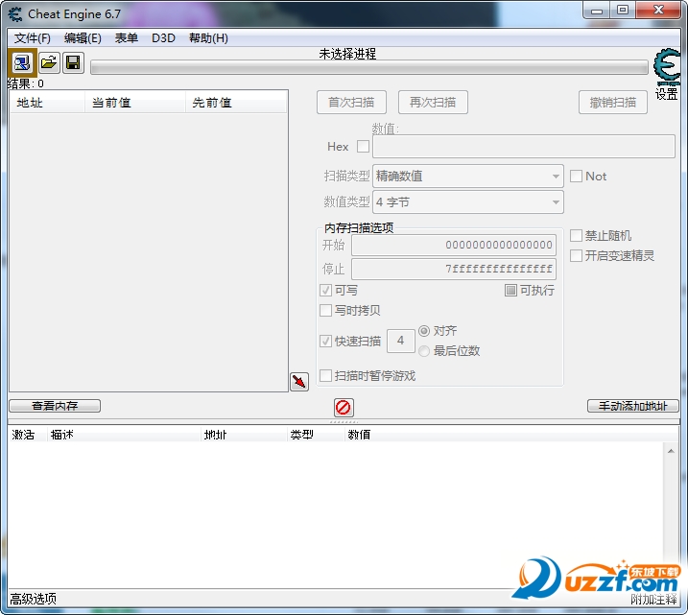The width and height of the screenshot is (688, 615).
Task: Add selected address using red arrow icon
Action: tap(299, 381)
